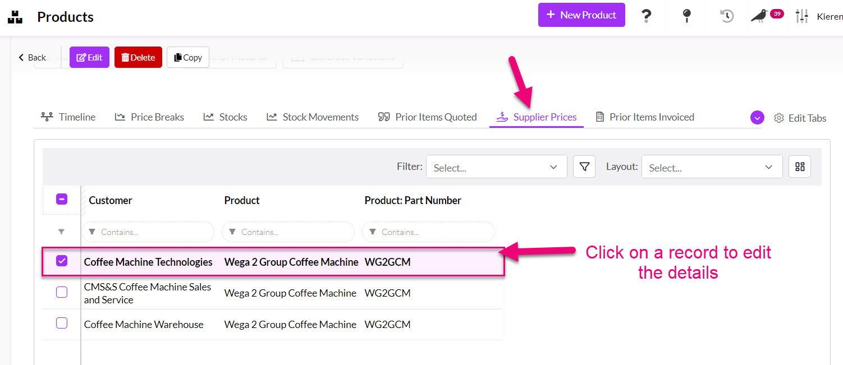The image size is (843, 365).
Task: Check the CMS&S Coffee Machine Sales checkbox
Action: (x=62, y=292)
